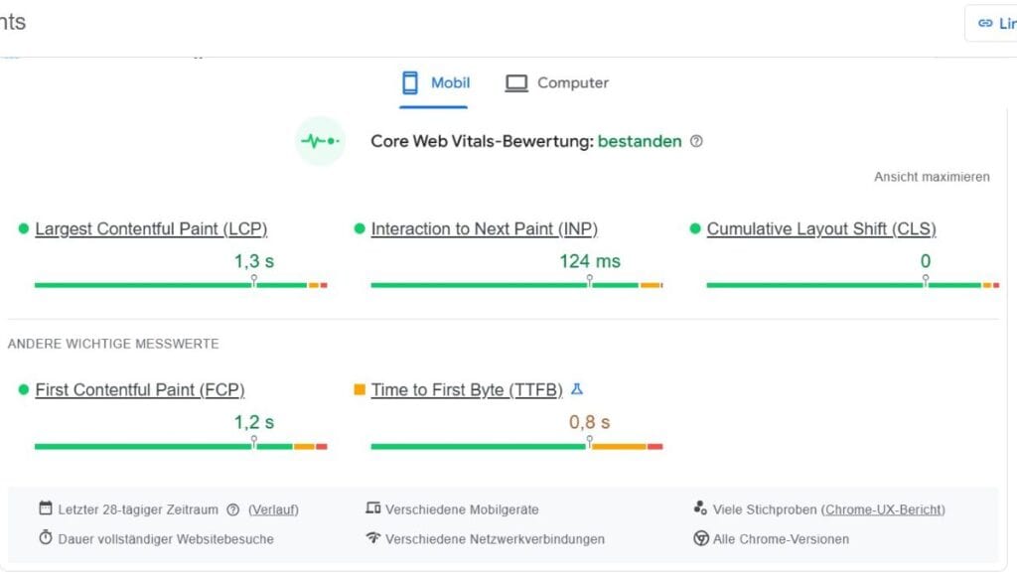Click the LCP distribution bar marker
Screen dimensions: 1017x581
[254, 284]
